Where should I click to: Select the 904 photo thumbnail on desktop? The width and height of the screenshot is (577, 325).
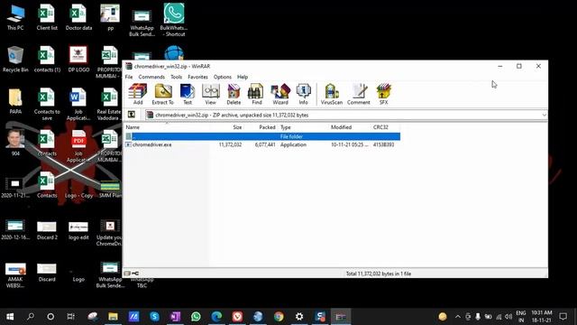click(15, 143)
